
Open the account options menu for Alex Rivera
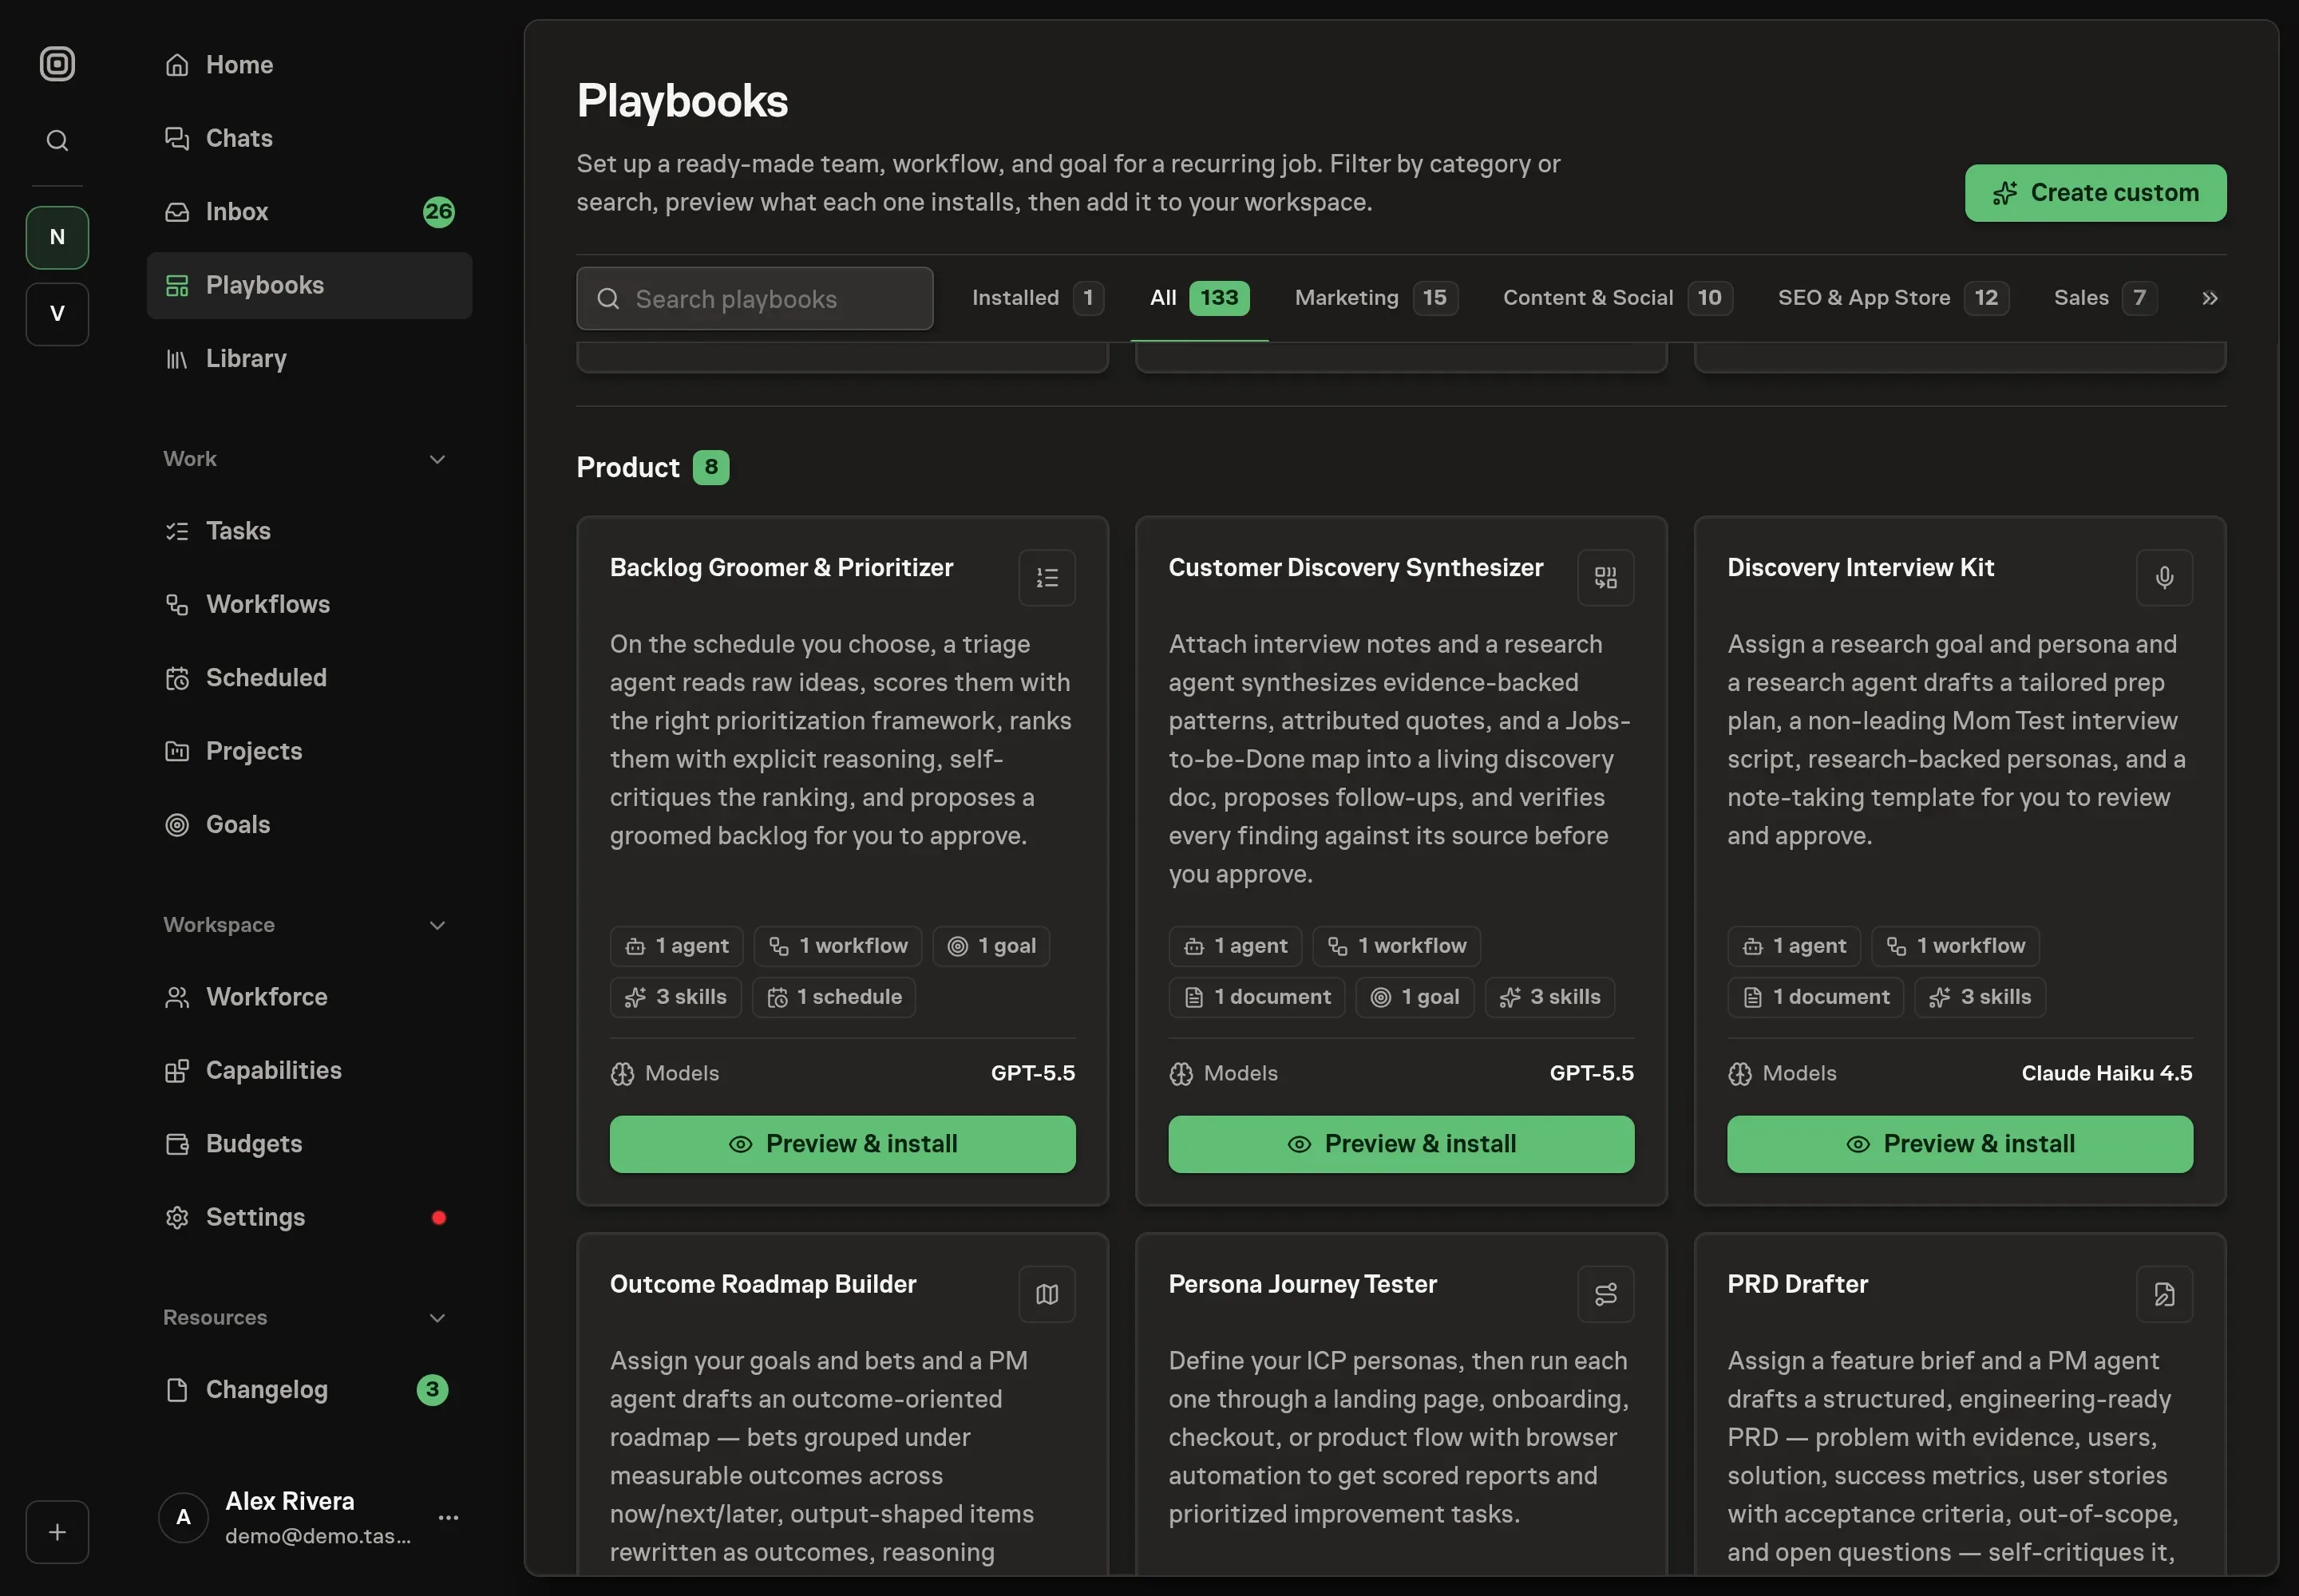pyautogui.click(x=448, y=1518)
